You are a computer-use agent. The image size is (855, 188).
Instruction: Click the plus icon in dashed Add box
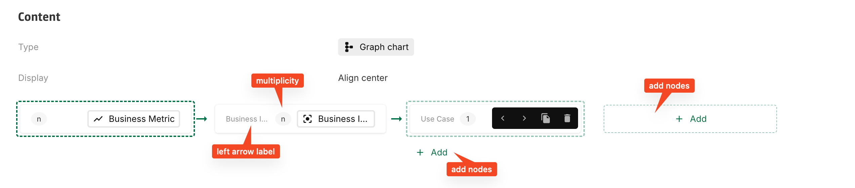(x=679, y=119)
